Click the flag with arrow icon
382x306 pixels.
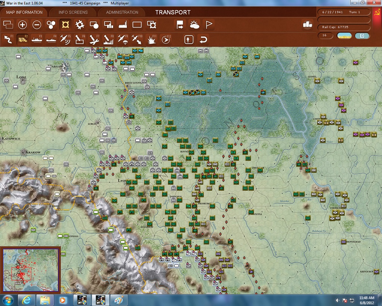pos(180,25)
